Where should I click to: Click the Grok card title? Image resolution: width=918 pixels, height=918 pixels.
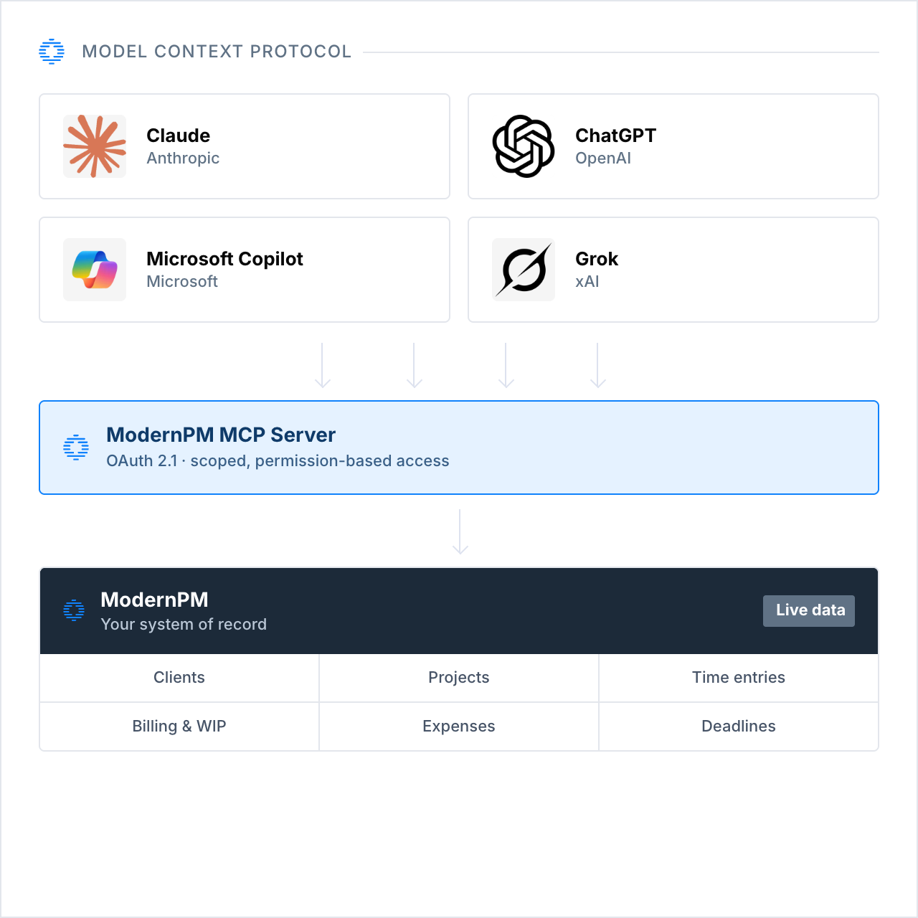(x=597, y=259)
